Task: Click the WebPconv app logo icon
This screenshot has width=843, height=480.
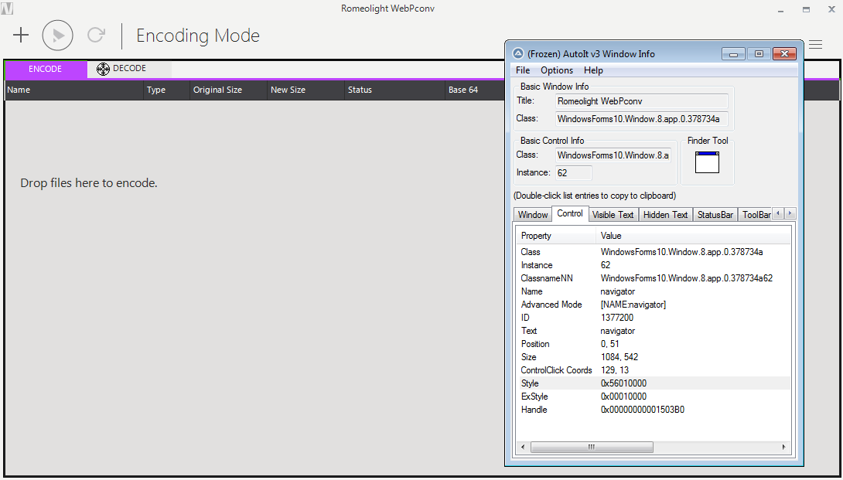Action: coord(7,9)
